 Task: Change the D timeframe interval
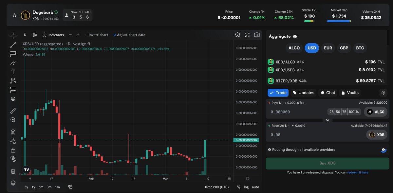(x=25, y=35)
